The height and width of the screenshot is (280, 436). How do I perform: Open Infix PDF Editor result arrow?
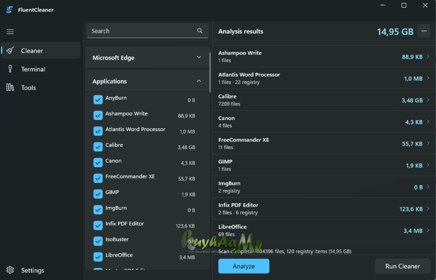tap(428, 209)
